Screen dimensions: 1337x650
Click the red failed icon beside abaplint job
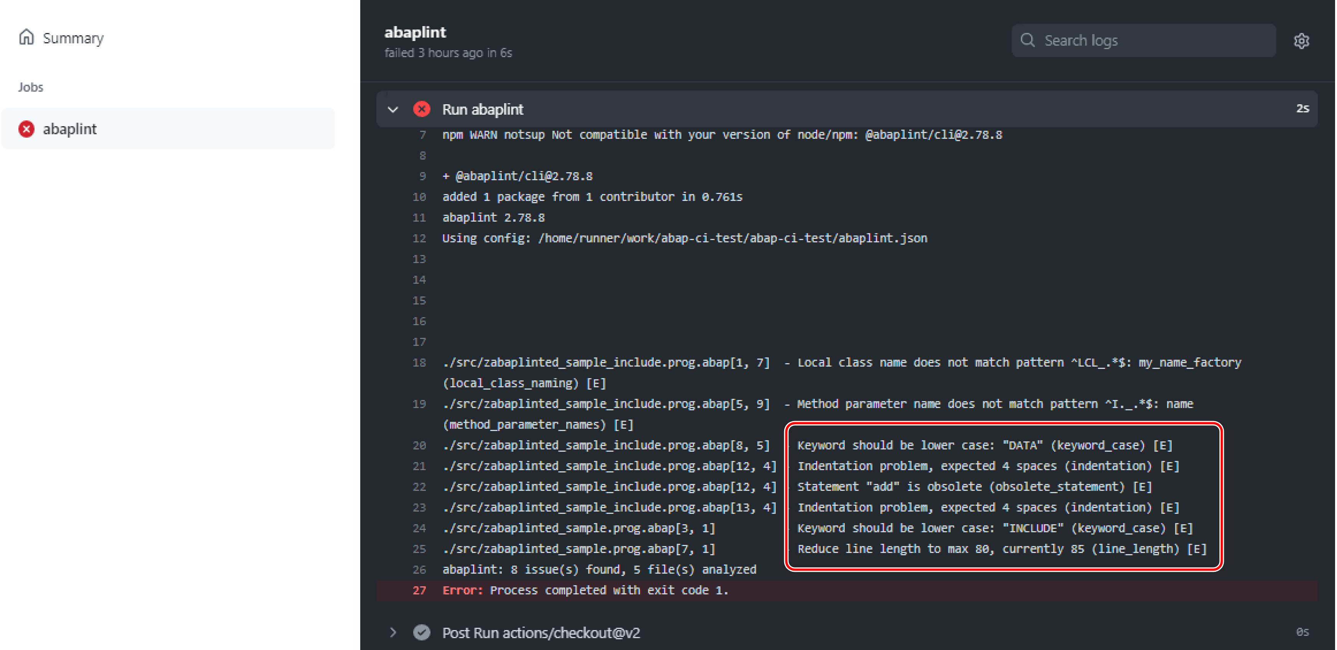26,128
